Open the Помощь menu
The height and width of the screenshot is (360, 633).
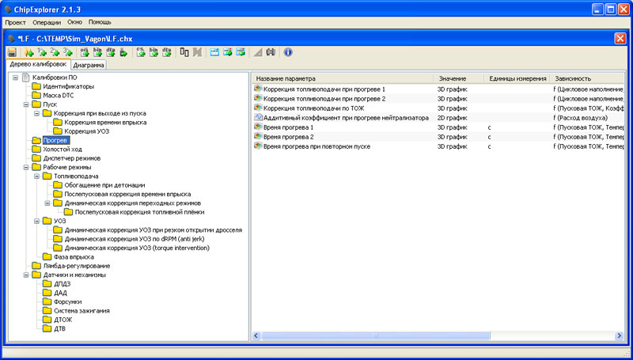[100, 22]
